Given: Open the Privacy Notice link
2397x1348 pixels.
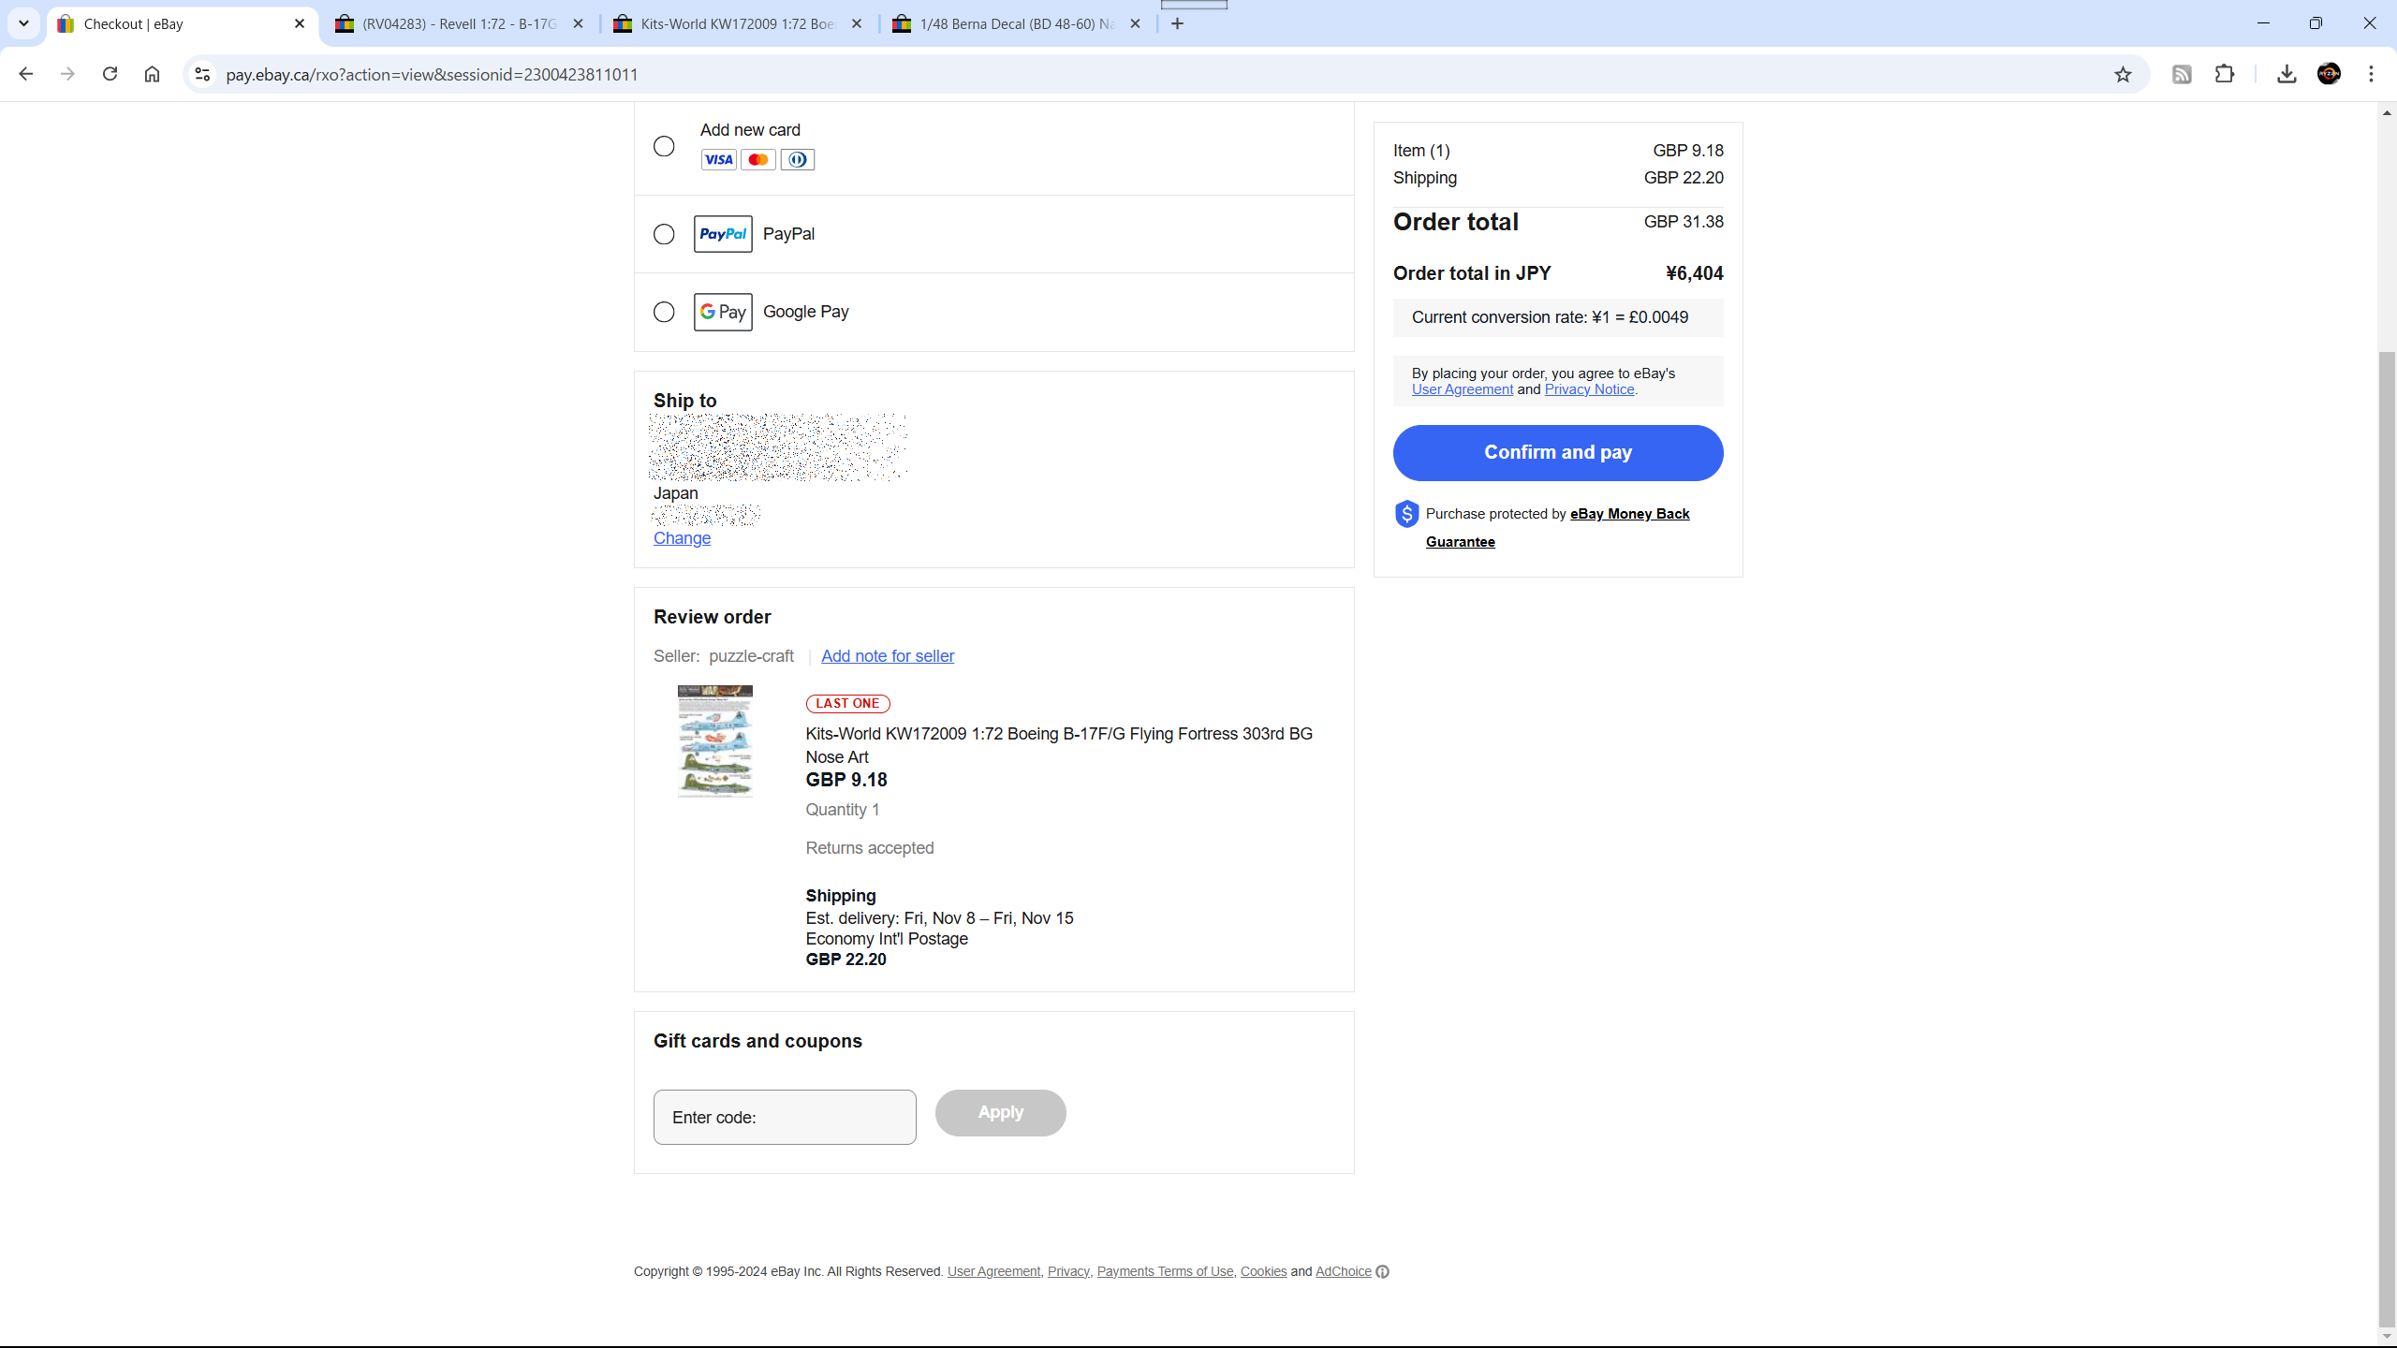Looking at the screenshot, I should click(x=1589, y=389).
